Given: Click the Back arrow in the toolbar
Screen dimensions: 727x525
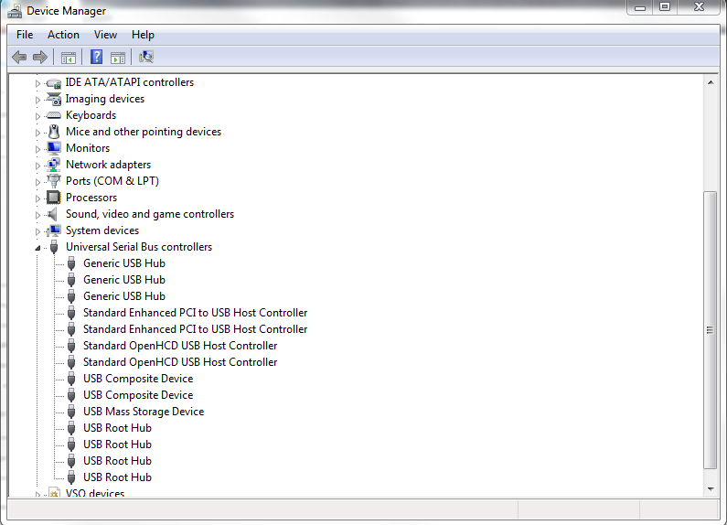Looking at the screenshot, I should coord(19,57).
